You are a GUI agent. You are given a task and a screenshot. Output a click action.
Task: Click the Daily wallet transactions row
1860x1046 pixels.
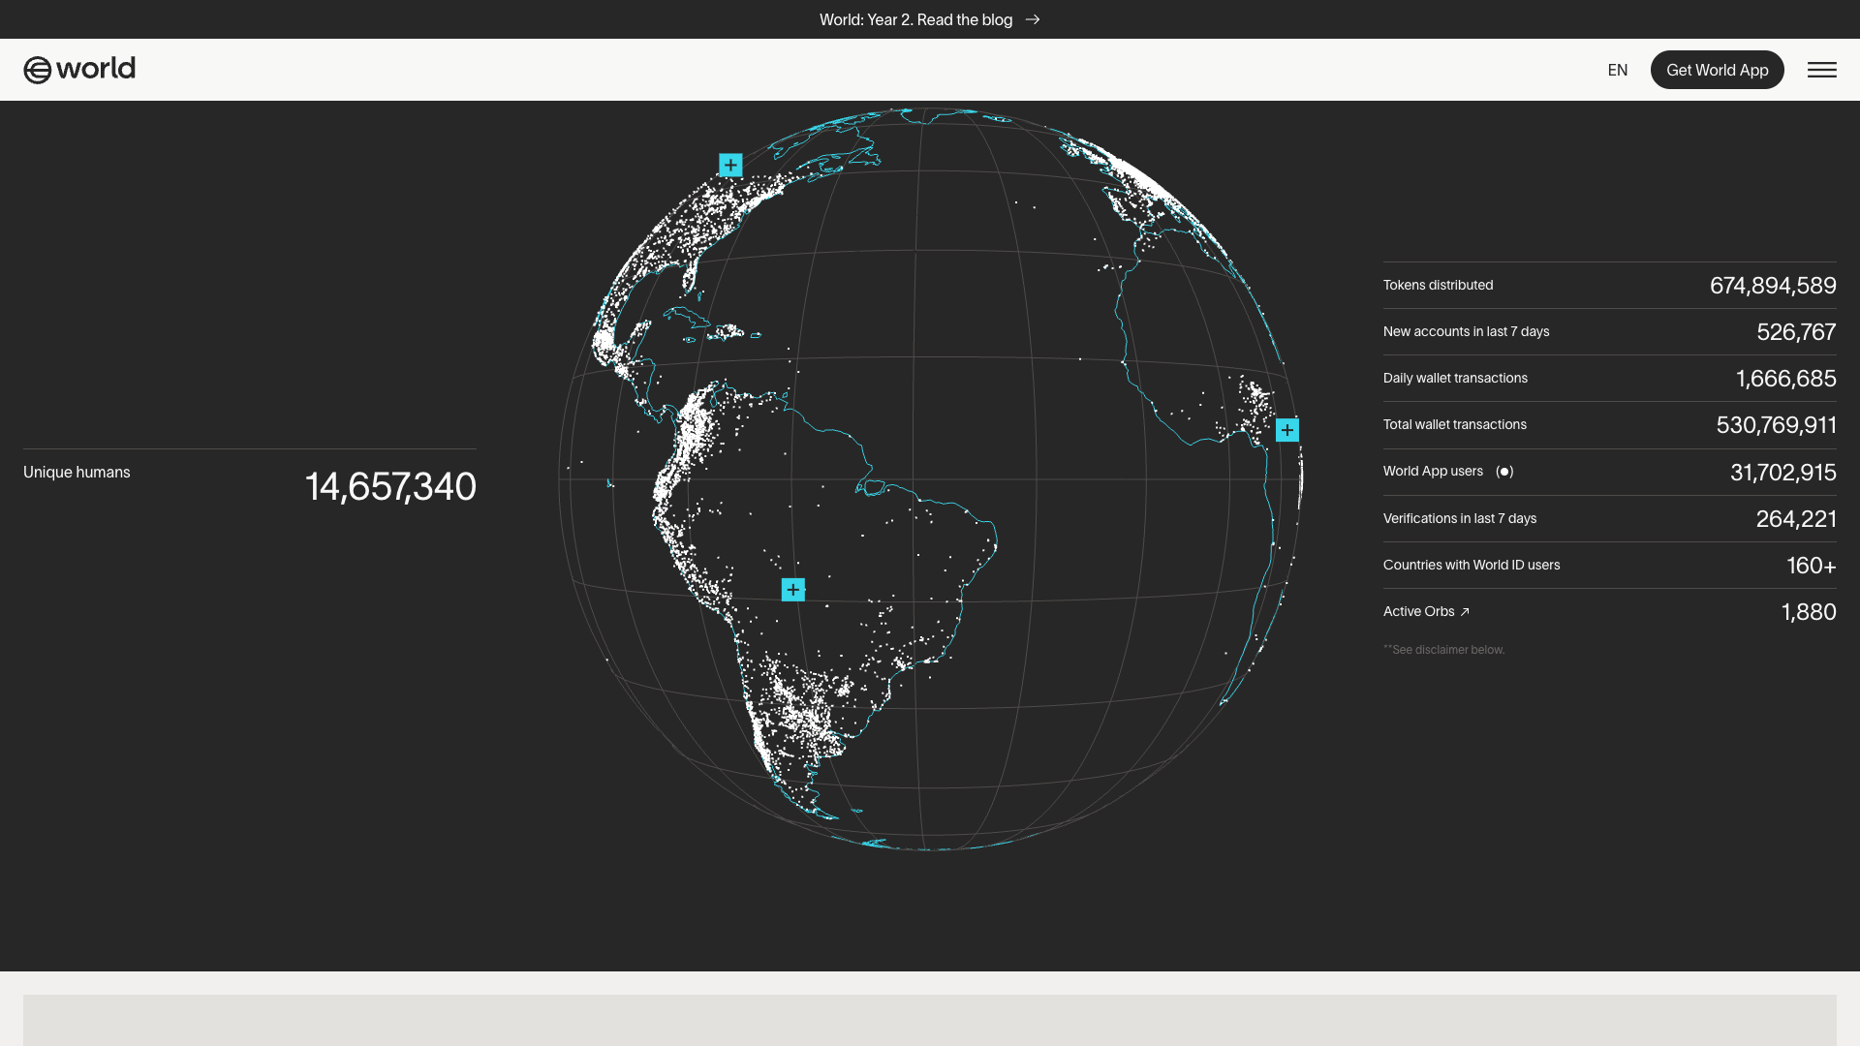coord(1609,378)
